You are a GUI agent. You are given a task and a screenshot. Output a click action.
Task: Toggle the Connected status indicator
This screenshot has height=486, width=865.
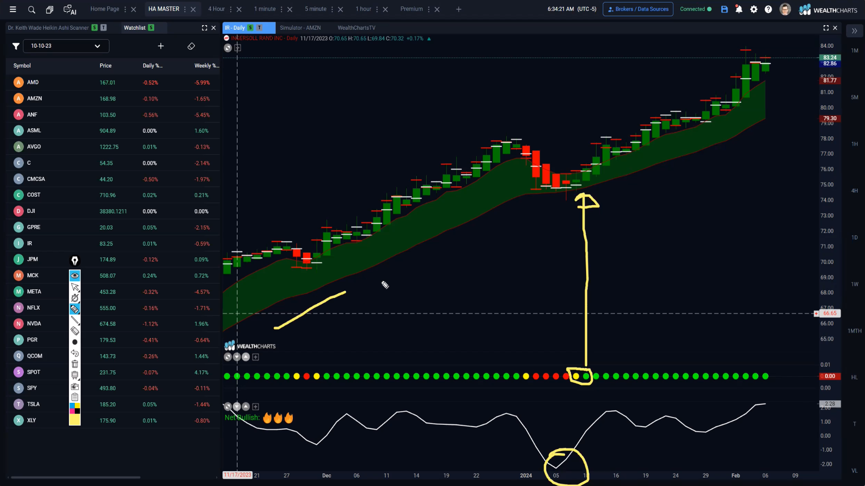pos(696,9)
